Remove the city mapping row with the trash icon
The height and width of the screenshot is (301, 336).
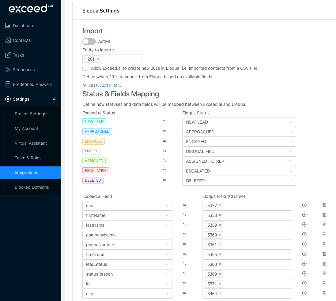(x=324, y=293)
